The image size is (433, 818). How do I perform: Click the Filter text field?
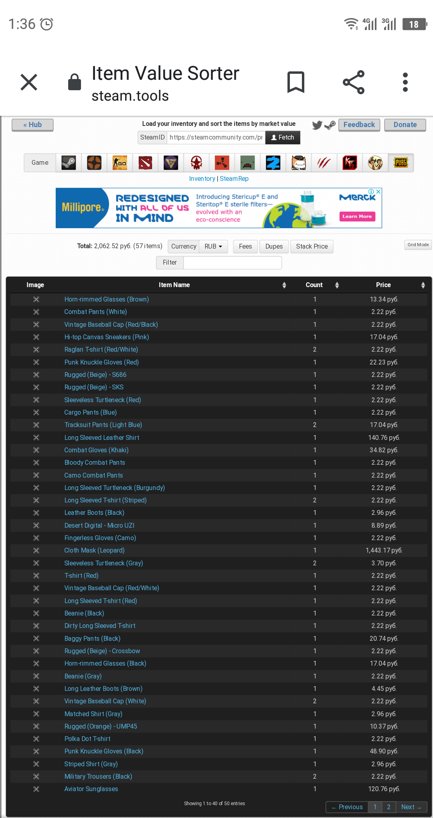233,262
